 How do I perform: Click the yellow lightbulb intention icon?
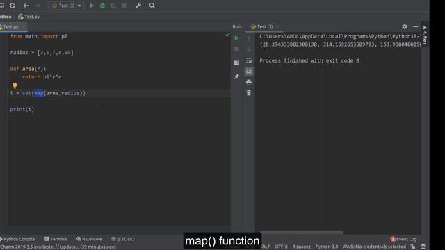tap(15, 85)
